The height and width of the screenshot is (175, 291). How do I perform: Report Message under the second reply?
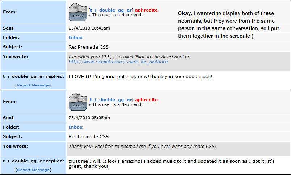33,170
